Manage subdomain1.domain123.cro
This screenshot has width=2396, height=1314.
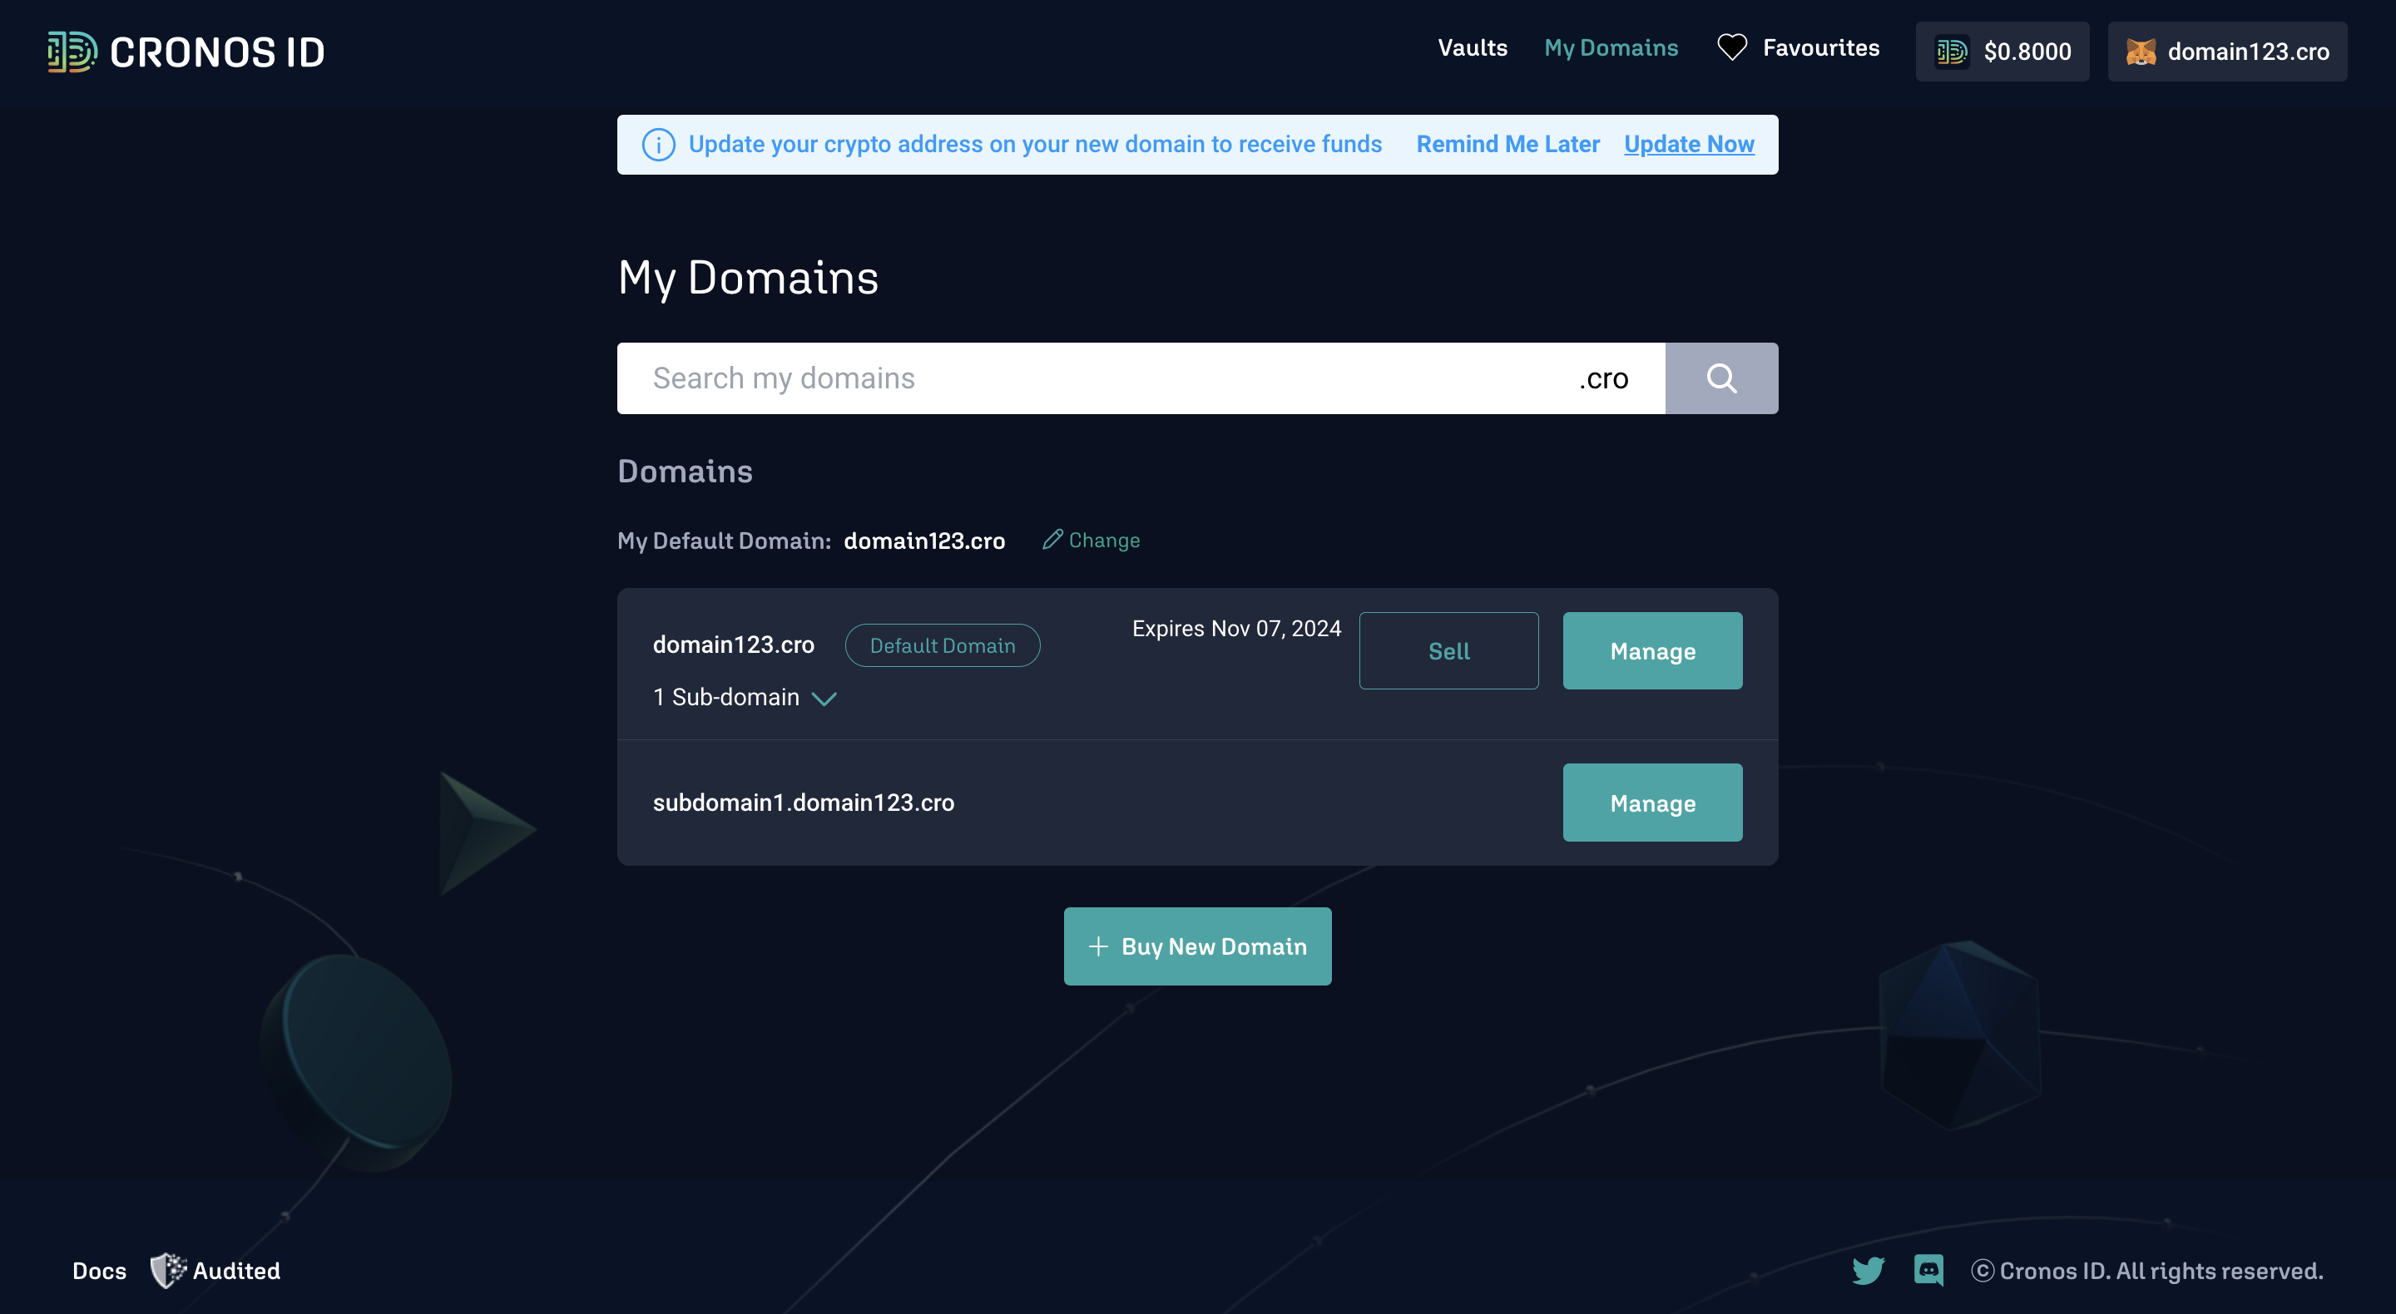click(x=1652, y=803)
